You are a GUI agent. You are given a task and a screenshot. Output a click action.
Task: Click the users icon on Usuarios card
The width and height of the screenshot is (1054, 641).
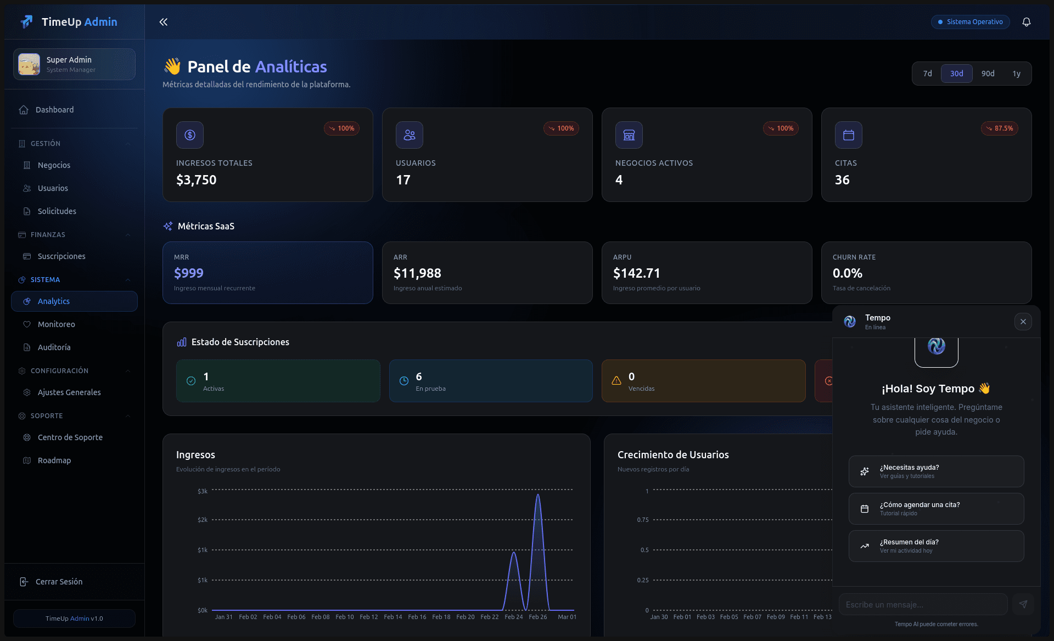409,135
